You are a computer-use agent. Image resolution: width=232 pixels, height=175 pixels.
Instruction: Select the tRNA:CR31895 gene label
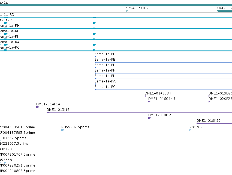[x=138, y=8]
